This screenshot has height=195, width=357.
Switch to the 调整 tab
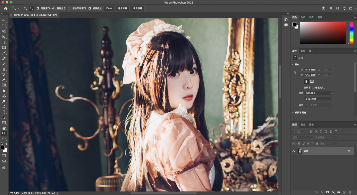pos(303,51)
